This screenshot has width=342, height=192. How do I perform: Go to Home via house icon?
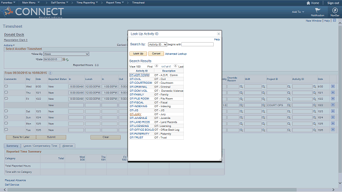308,3
